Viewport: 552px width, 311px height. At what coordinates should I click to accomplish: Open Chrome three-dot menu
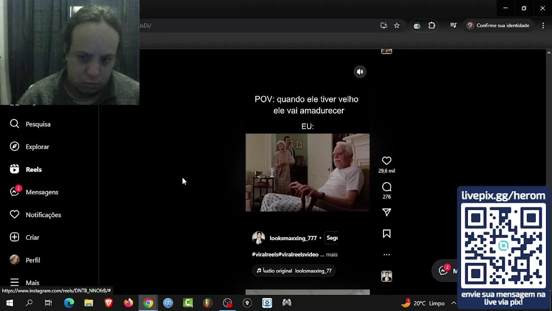[543, 25]
